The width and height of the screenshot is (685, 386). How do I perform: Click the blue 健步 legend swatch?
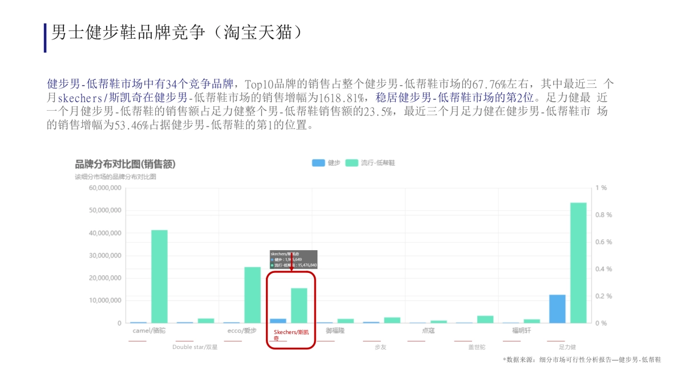[319, 162]
